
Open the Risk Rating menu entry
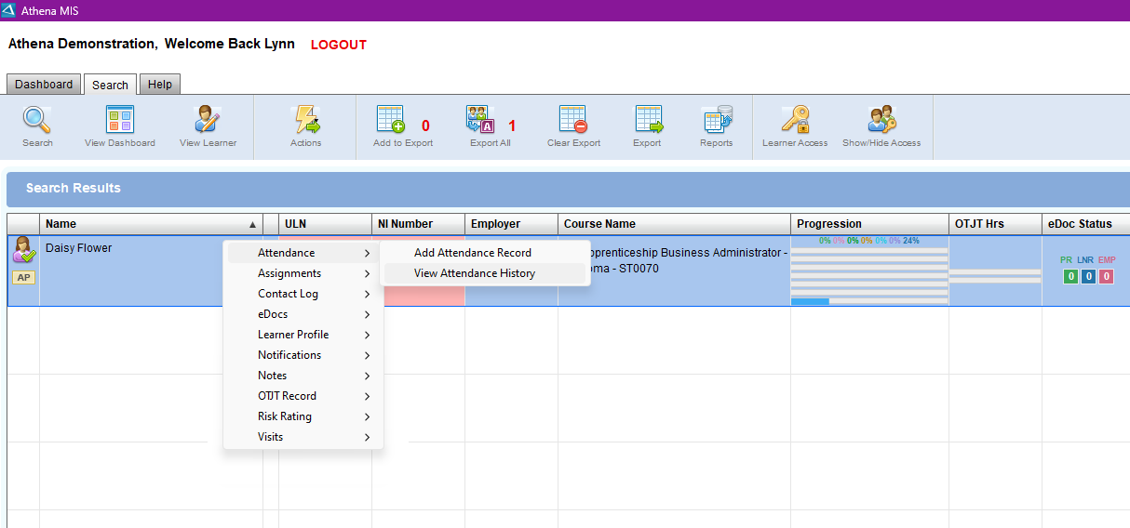[303, 416]
